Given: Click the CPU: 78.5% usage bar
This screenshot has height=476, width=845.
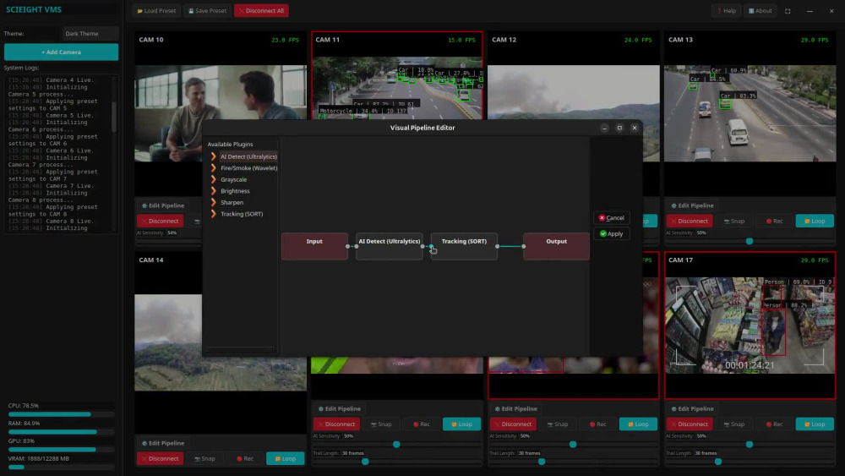Looking at the screenshot, I should [x=61, y=414].
